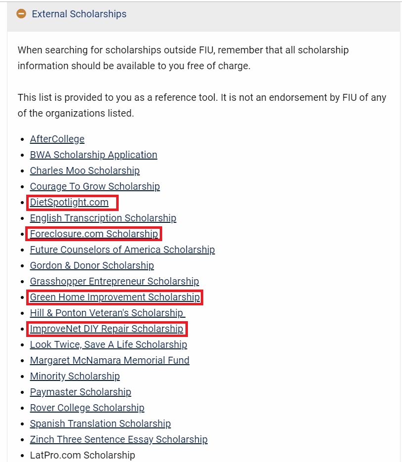Open English Transcription Scholarship link

pos(103,218)
